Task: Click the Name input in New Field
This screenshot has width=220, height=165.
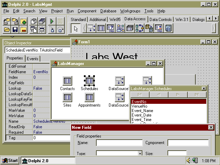Action: pos(119,143)
